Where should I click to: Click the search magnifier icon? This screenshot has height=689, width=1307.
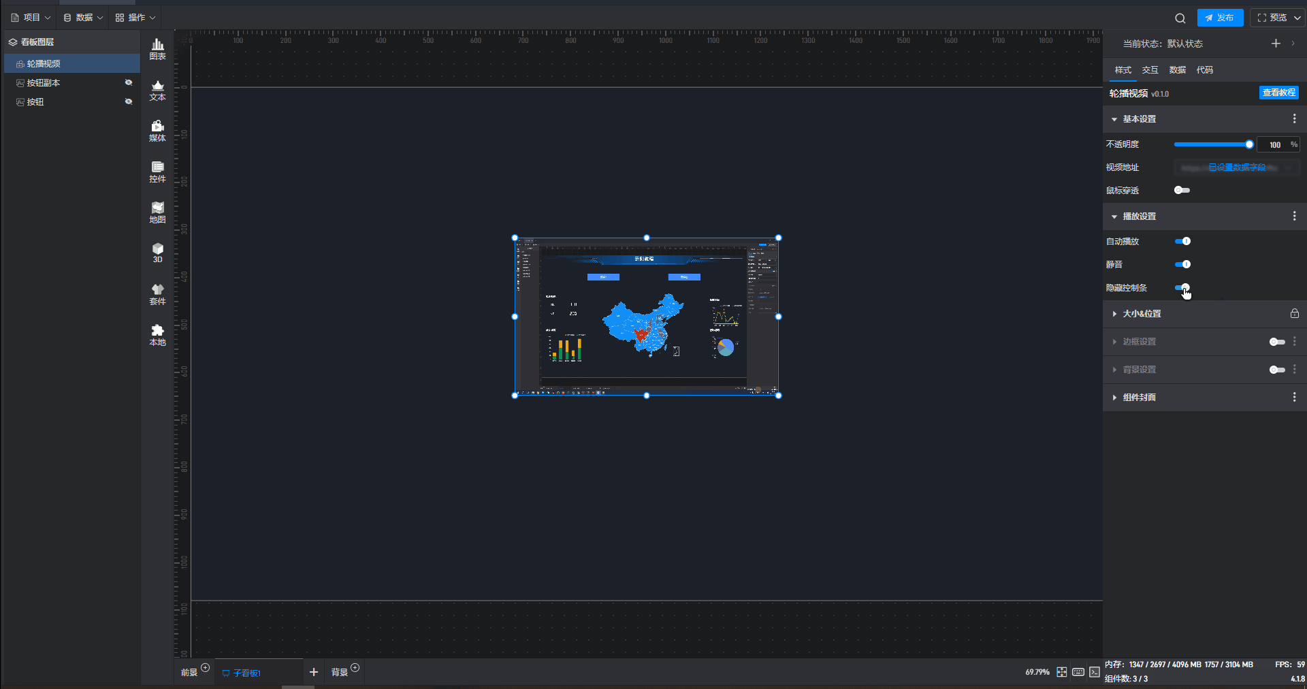(1180, 18)
